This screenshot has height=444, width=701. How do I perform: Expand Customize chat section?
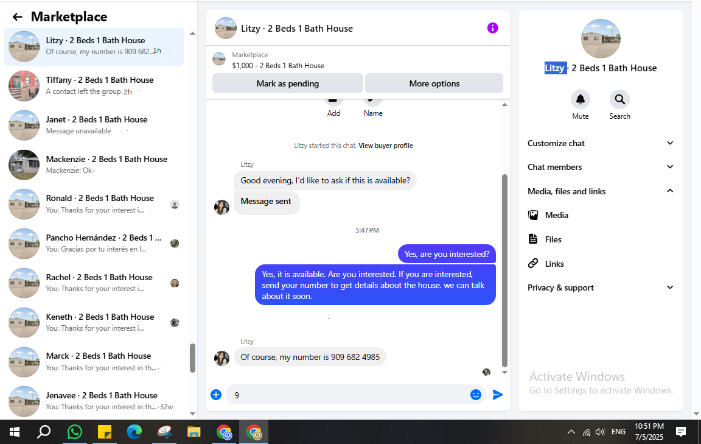click(x=601, y=143)
